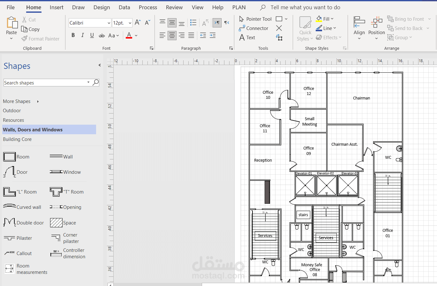Toggle justify text alignment
This screenshot has width=437, height=286.
191,35
